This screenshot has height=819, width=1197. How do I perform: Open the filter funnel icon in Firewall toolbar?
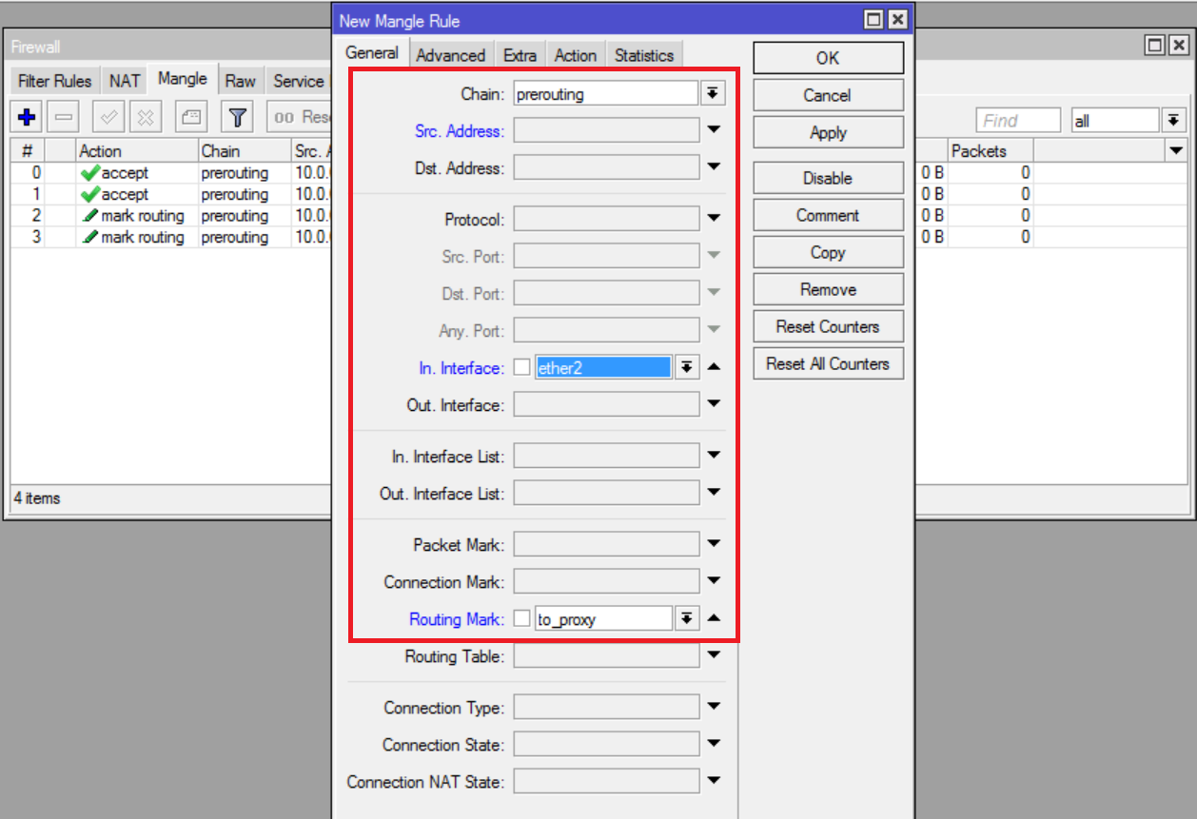tap(238, 118)
